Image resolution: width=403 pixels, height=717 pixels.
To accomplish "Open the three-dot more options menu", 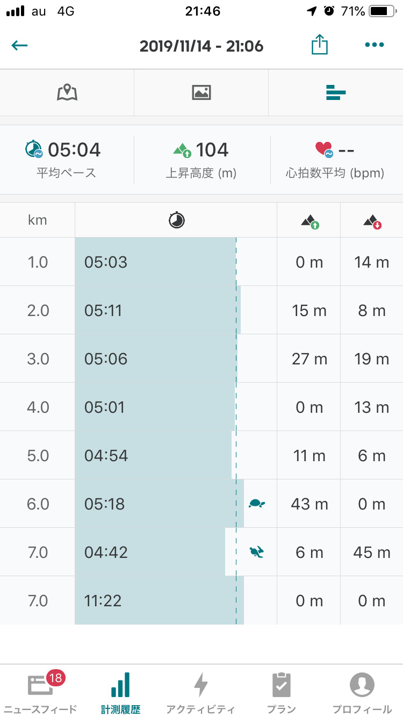I will pos(374,45).
